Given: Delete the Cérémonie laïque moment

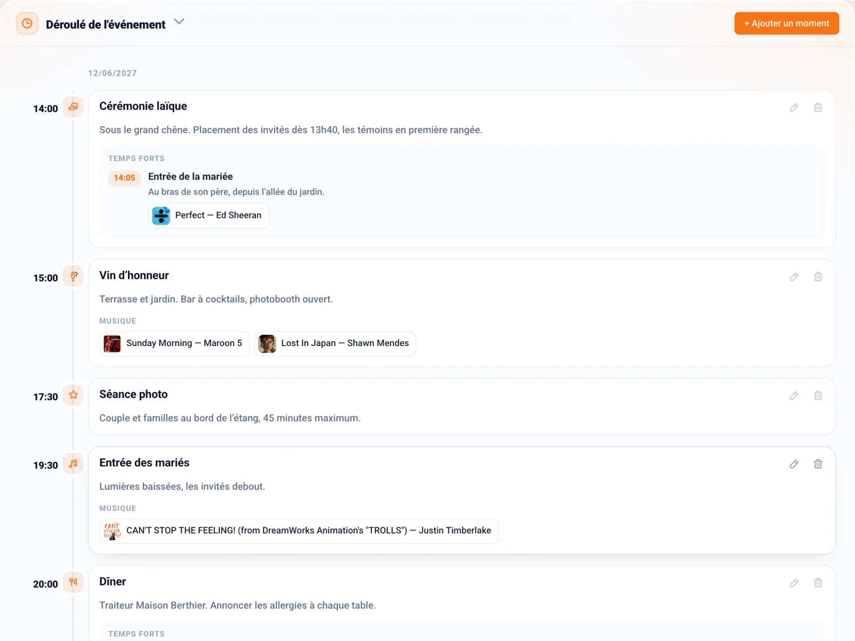Looking at the screenshot, I should click(818, 107).
